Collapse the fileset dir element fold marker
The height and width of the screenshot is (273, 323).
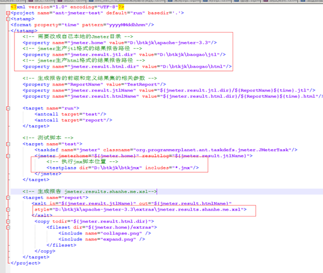pos(8,228)
